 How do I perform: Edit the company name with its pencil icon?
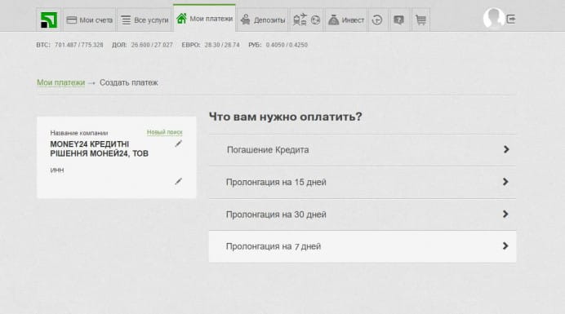coord(178,144)
